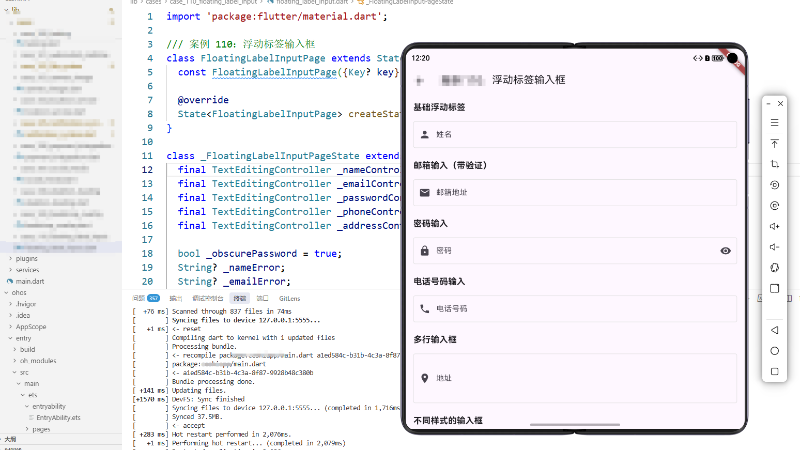The width and height of the screenshot is (800, 450).
Task: Switch to the 输出 output tab
Action: click(175, 298)
